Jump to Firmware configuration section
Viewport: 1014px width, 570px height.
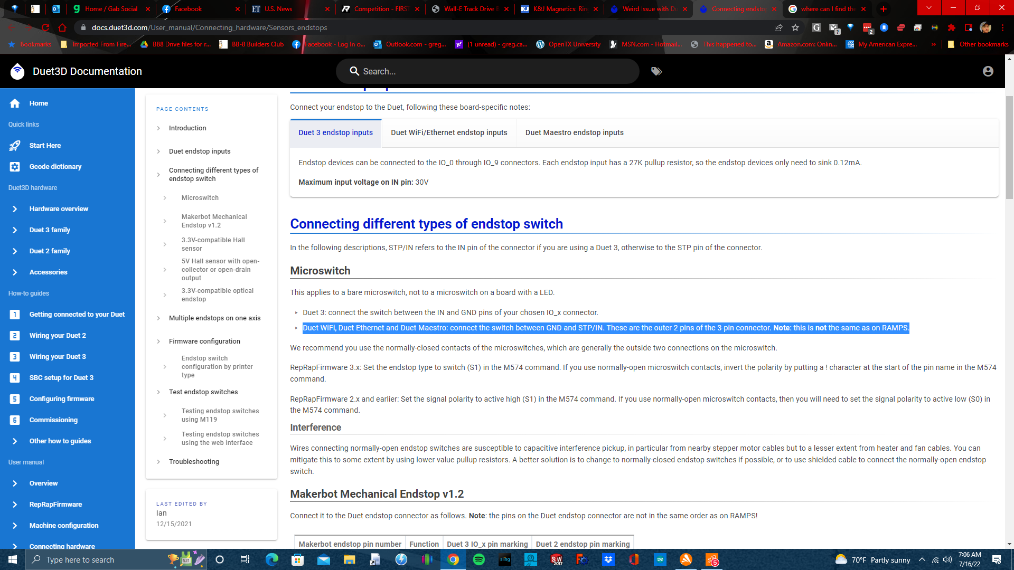pyautogui.click(x=204, y=341)
